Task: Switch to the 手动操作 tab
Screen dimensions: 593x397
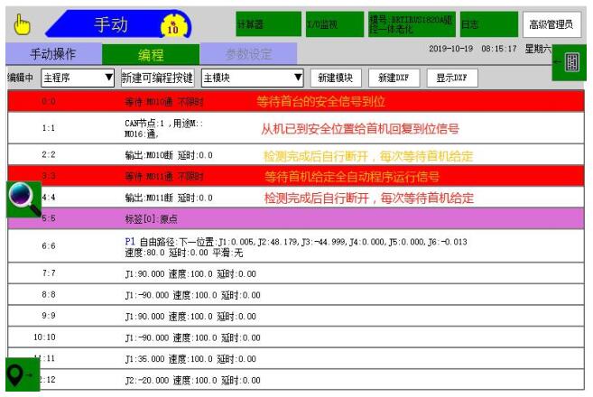Action: (x=53, y=54)
